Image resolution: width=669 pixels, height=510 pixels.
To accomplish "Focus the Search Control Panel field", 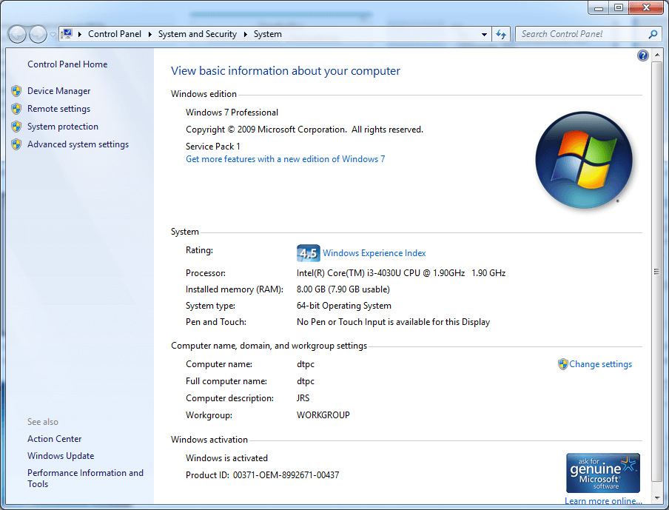I will [582, 34].
